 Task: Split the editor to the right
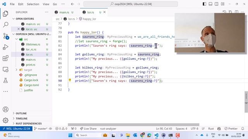[x=236, y=12]
